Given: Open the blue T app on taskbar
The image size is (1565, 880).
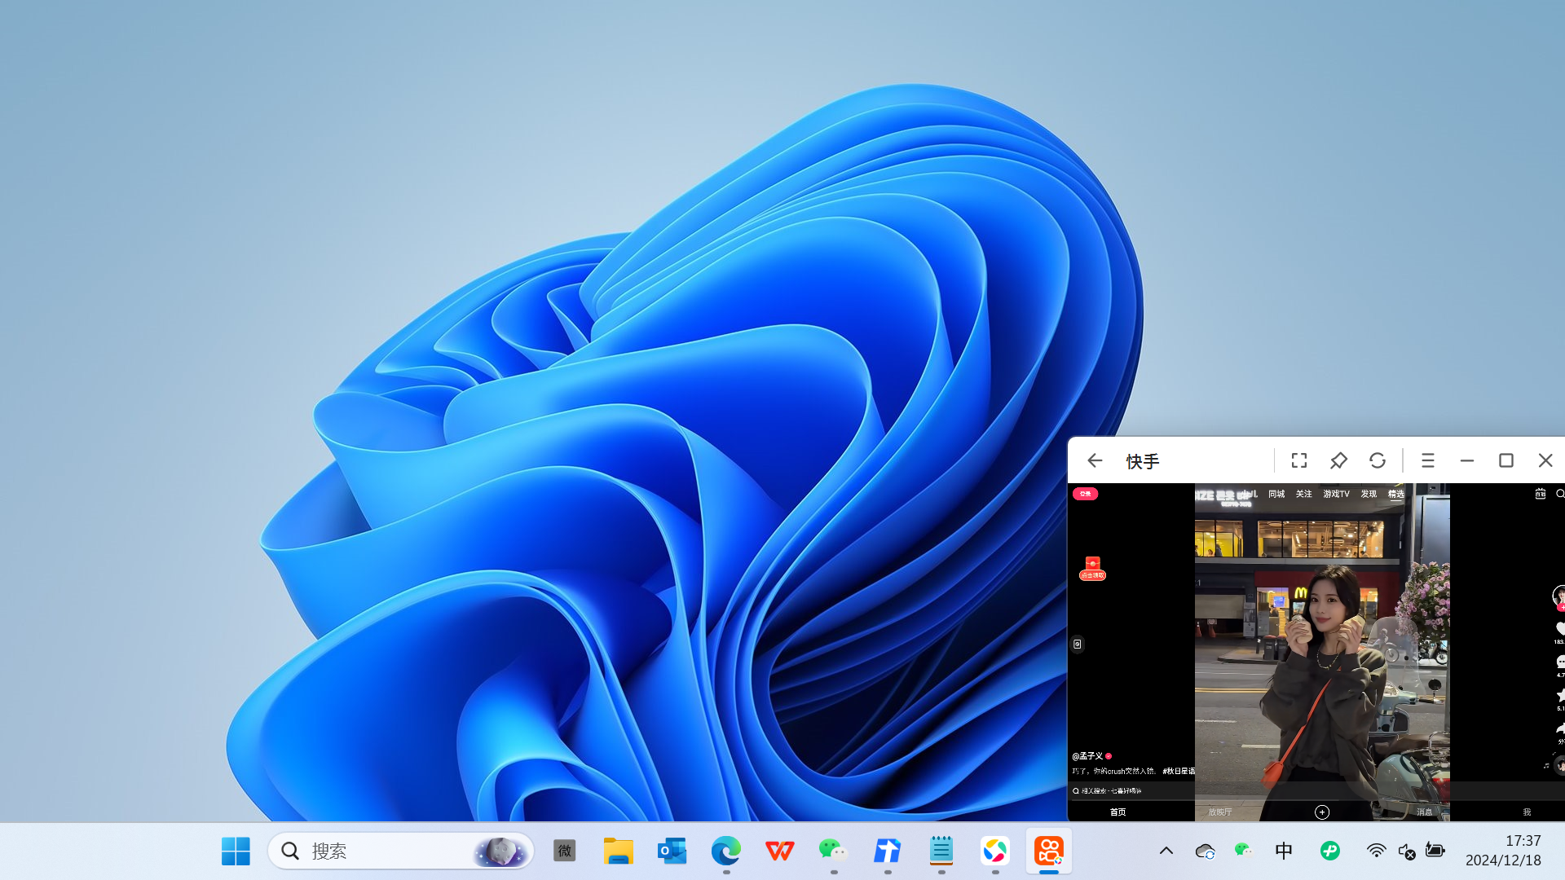Looking at the screenshot, I should pyautogui.click(x=888, y=851).
